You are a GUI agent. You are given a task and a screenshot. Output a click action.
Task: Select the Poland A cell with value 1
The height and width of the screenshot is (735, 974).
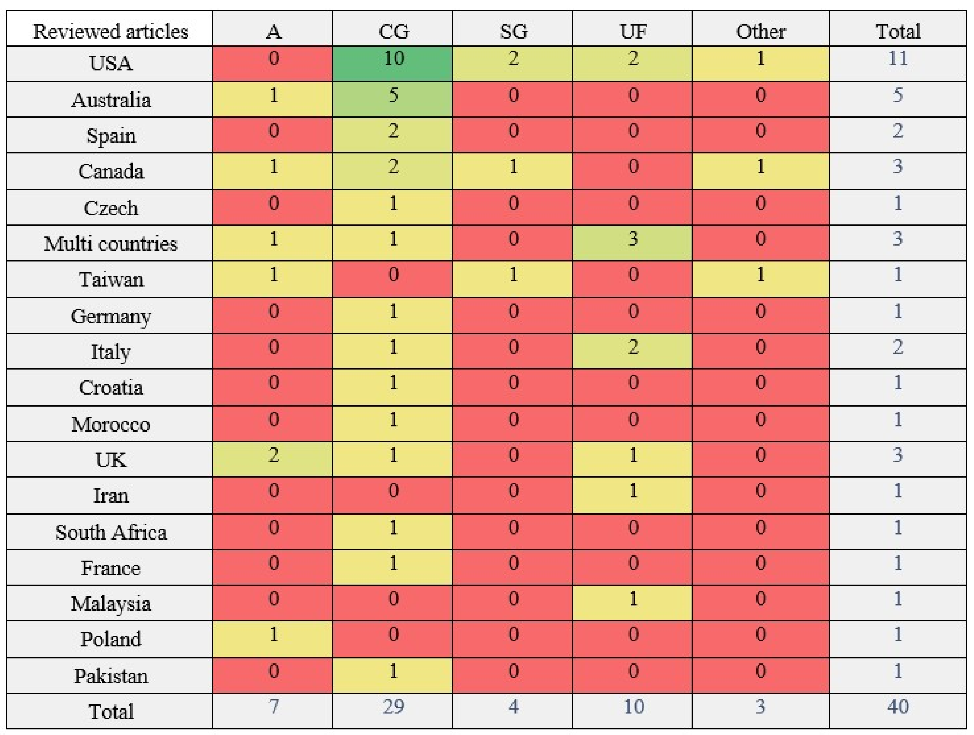tap(273, 639)
